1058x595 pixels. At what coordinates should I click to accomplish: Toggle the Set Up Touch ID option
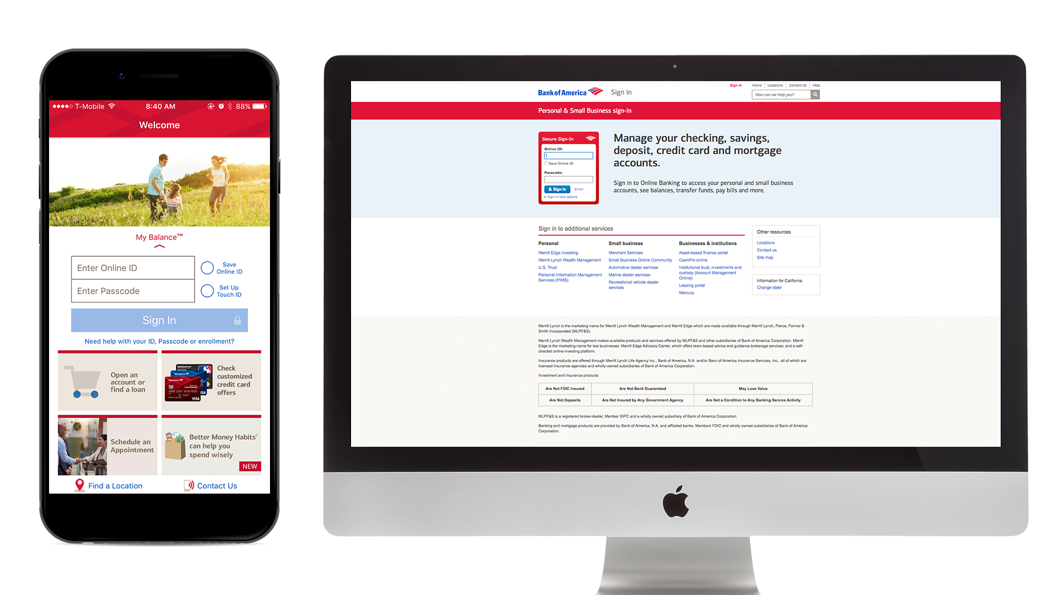tap(207, 290)
